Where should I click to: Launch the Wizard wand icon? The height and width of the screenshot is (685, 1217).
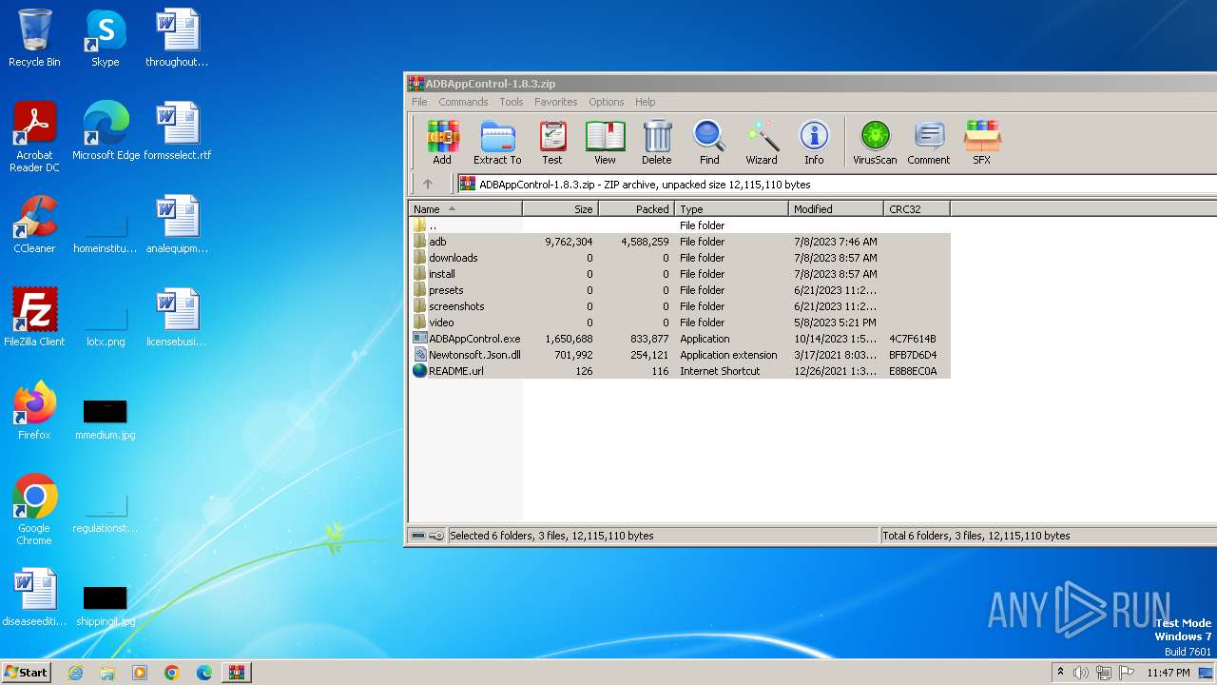762,143
